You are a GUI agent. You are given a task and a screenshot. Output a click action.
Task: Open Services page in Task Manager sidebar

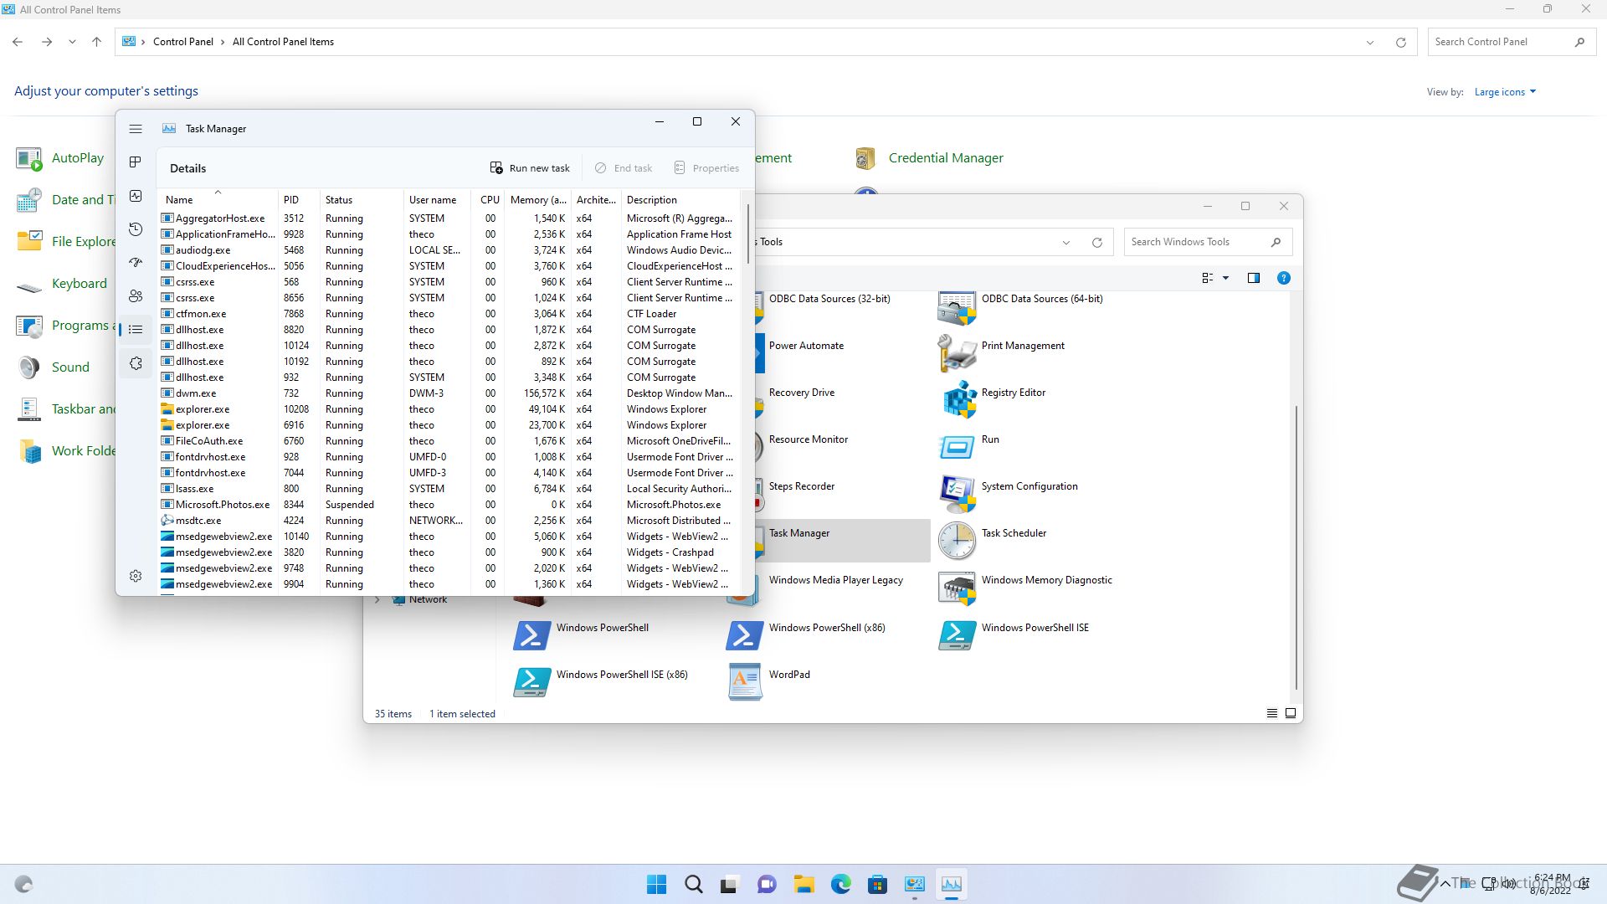[x=136, y=363]
